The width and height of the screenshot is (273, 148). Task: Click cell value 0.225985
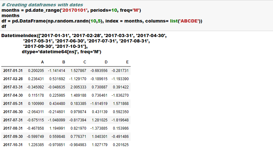coord(57,95)
